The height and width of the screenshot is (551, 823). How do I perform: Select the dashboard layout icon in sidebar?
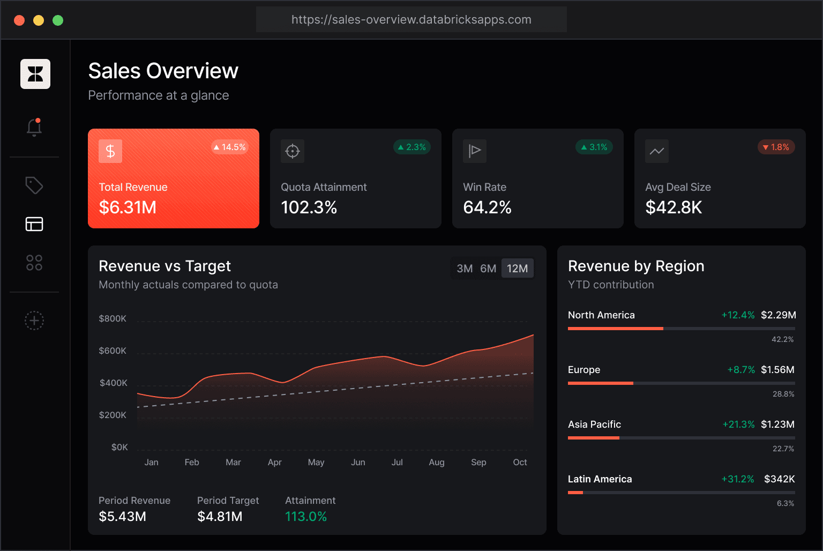[x=34, y=224]
